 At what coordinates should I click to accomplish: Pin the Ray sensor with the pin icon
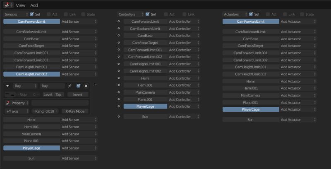[x=70, y=86]
